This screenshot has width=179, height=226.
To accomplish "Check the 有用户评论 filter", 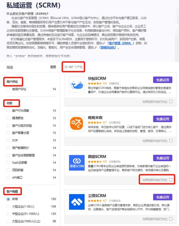I will pyautogui.click(x=8, y=89).
